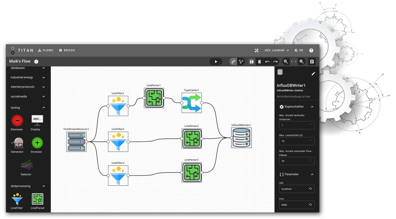
Task: Open the flow log clipboard icon
Action: (312, 61)
